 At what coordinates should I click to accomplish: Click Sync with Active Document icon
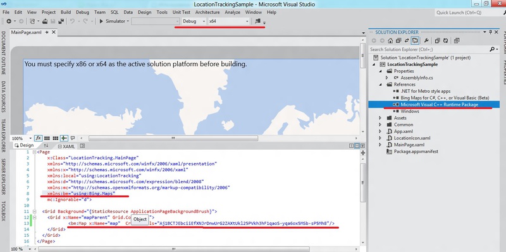[407, 40]
